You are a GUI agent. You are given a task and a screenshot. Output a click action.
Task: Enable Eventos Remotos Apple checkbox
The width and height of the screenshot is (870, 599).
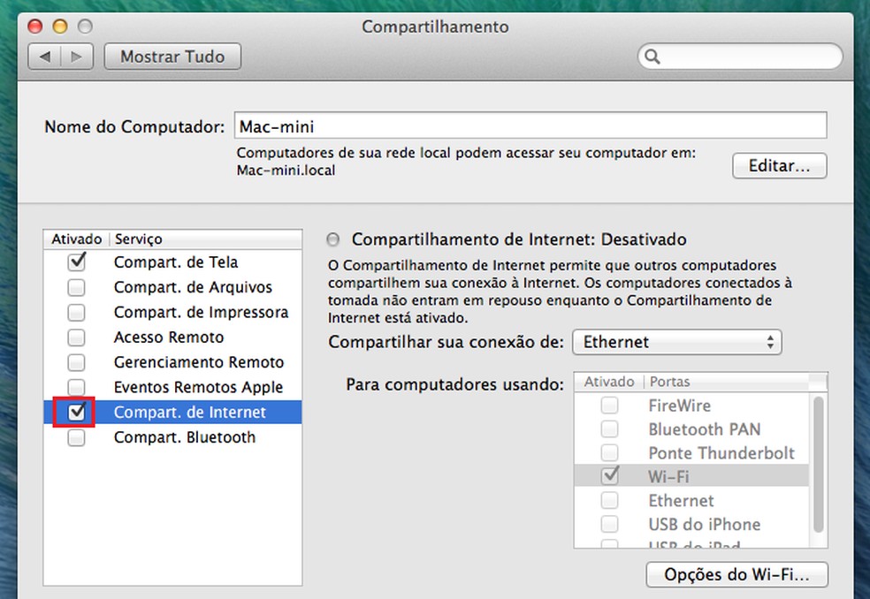tap(77, 387)
